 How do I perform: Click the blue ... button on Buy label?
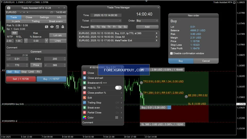[x=169, y=108]
